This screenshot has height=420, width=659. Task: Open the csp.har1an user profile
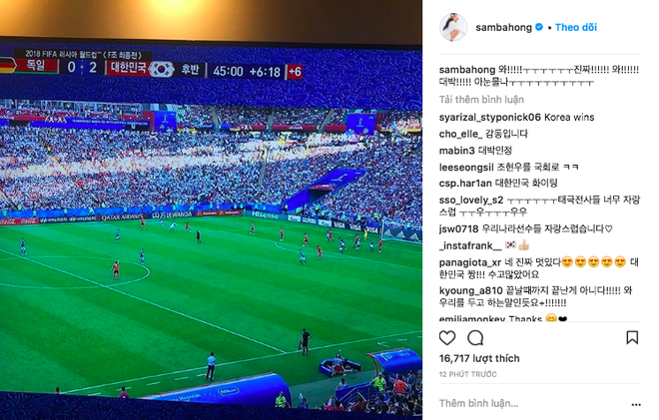point(465,184)
